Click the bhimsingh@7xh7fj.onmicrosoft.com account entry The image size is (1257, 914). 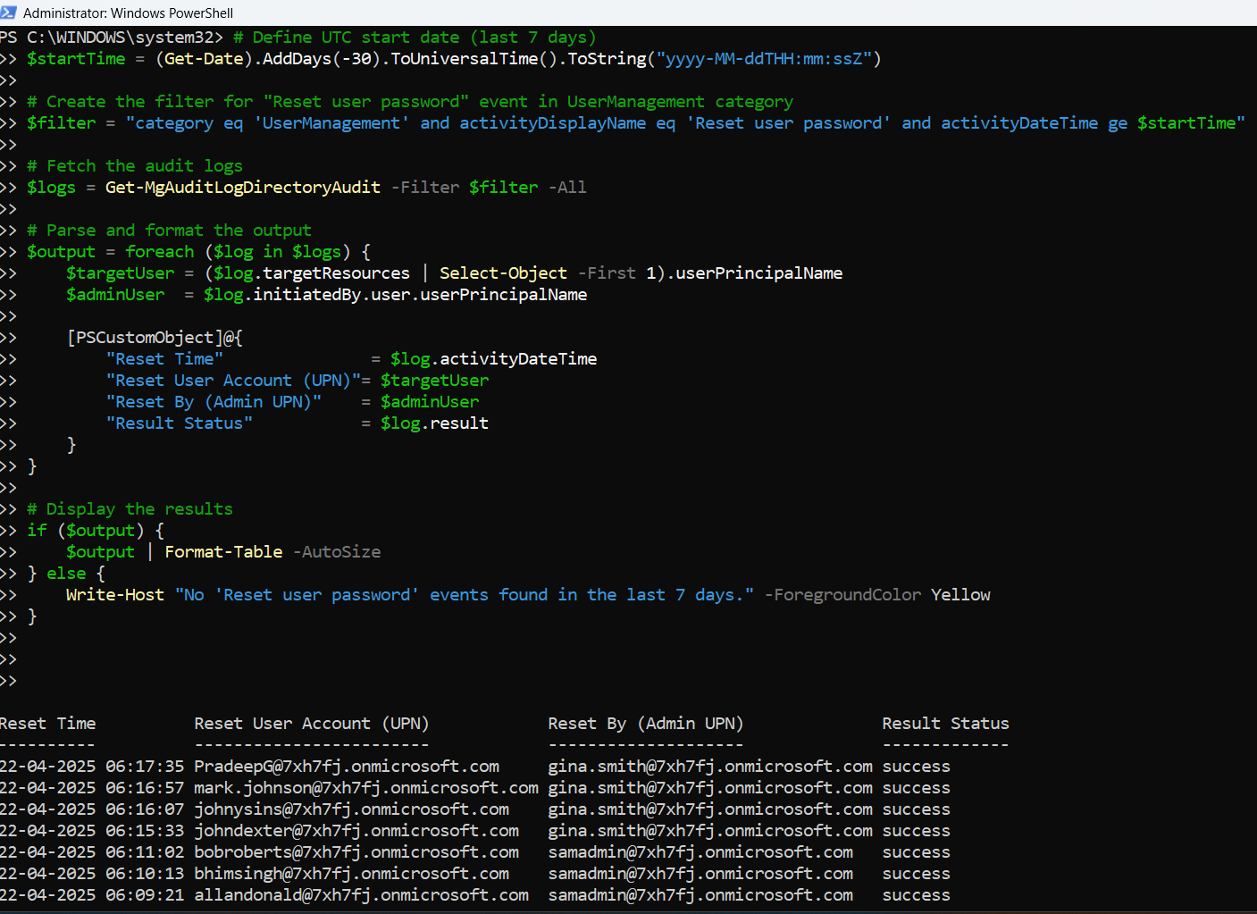tap(351, 874)
